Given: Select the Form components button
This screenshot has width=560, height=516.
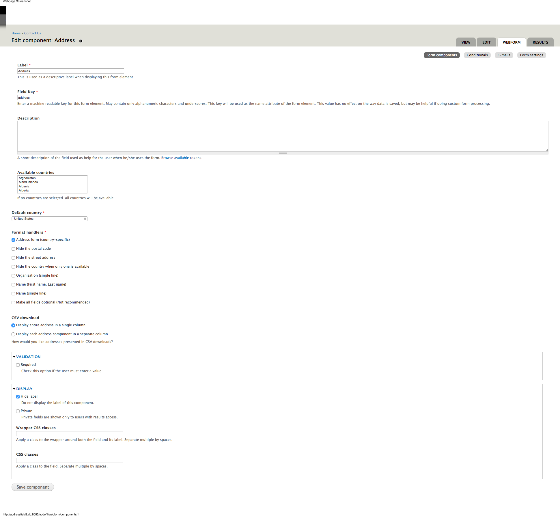Looking at the screenshot, I should (441, 55).
